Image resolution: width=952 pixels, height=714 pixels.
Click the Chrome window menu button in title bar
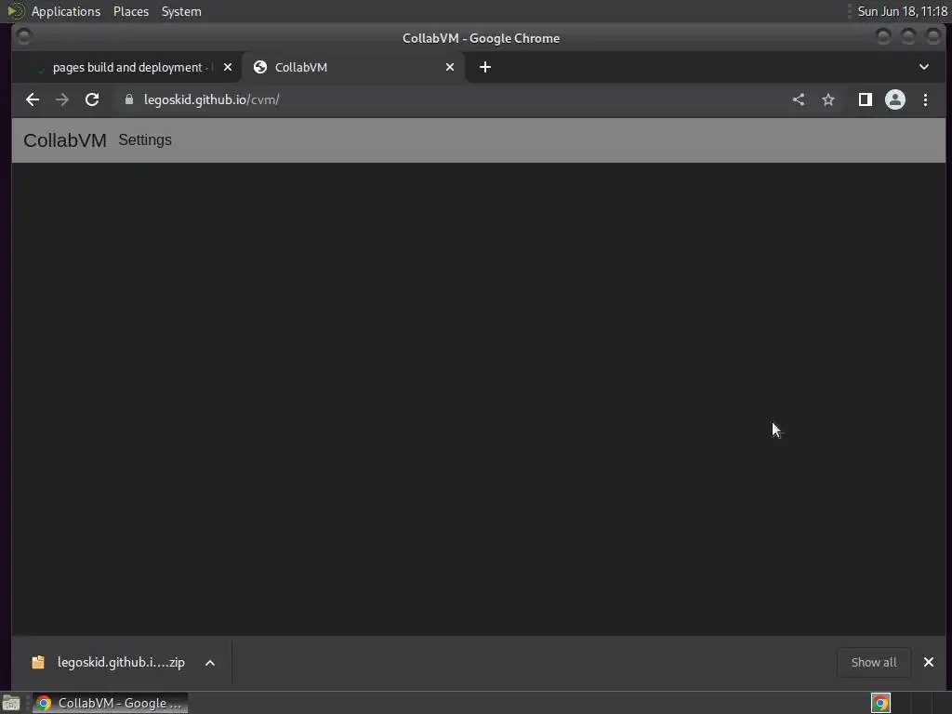23,37
